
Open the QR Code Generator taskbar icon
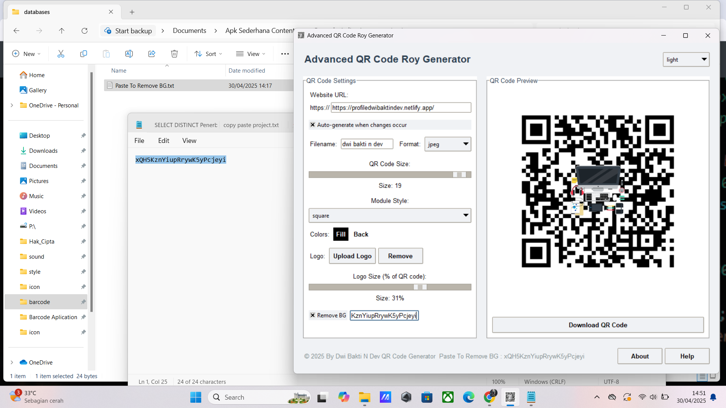pyautogui.click(x=510, y=397)
